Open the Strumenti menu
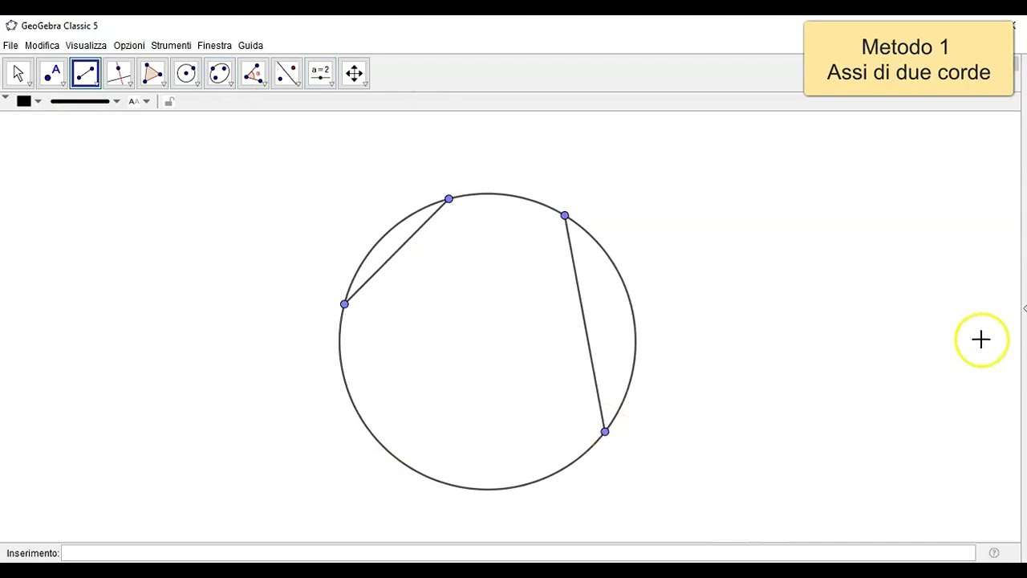 [171, 46]
